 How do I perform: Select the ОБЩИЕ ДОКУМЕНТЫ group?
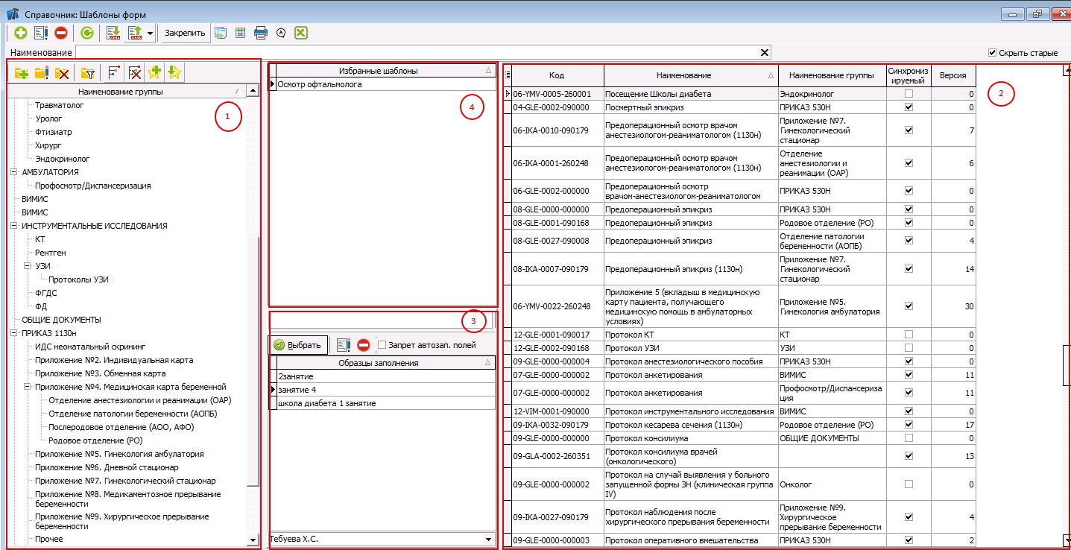[x=61, y=320]
